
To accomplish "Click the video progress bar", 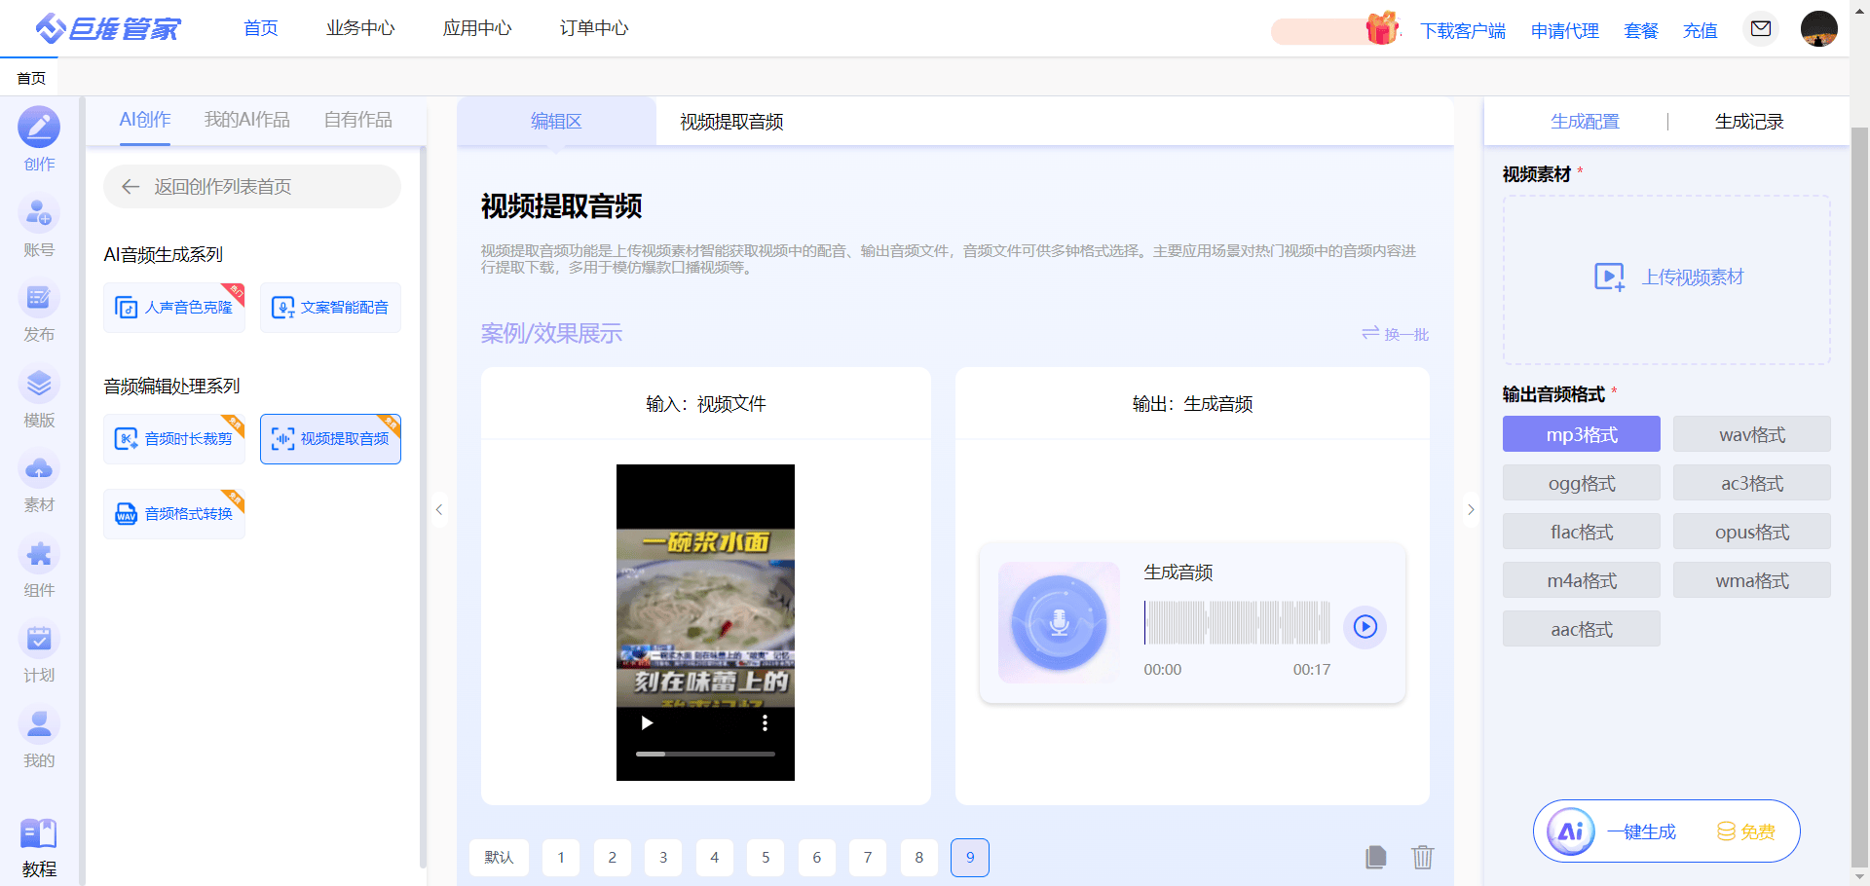I will coord(705,754).
